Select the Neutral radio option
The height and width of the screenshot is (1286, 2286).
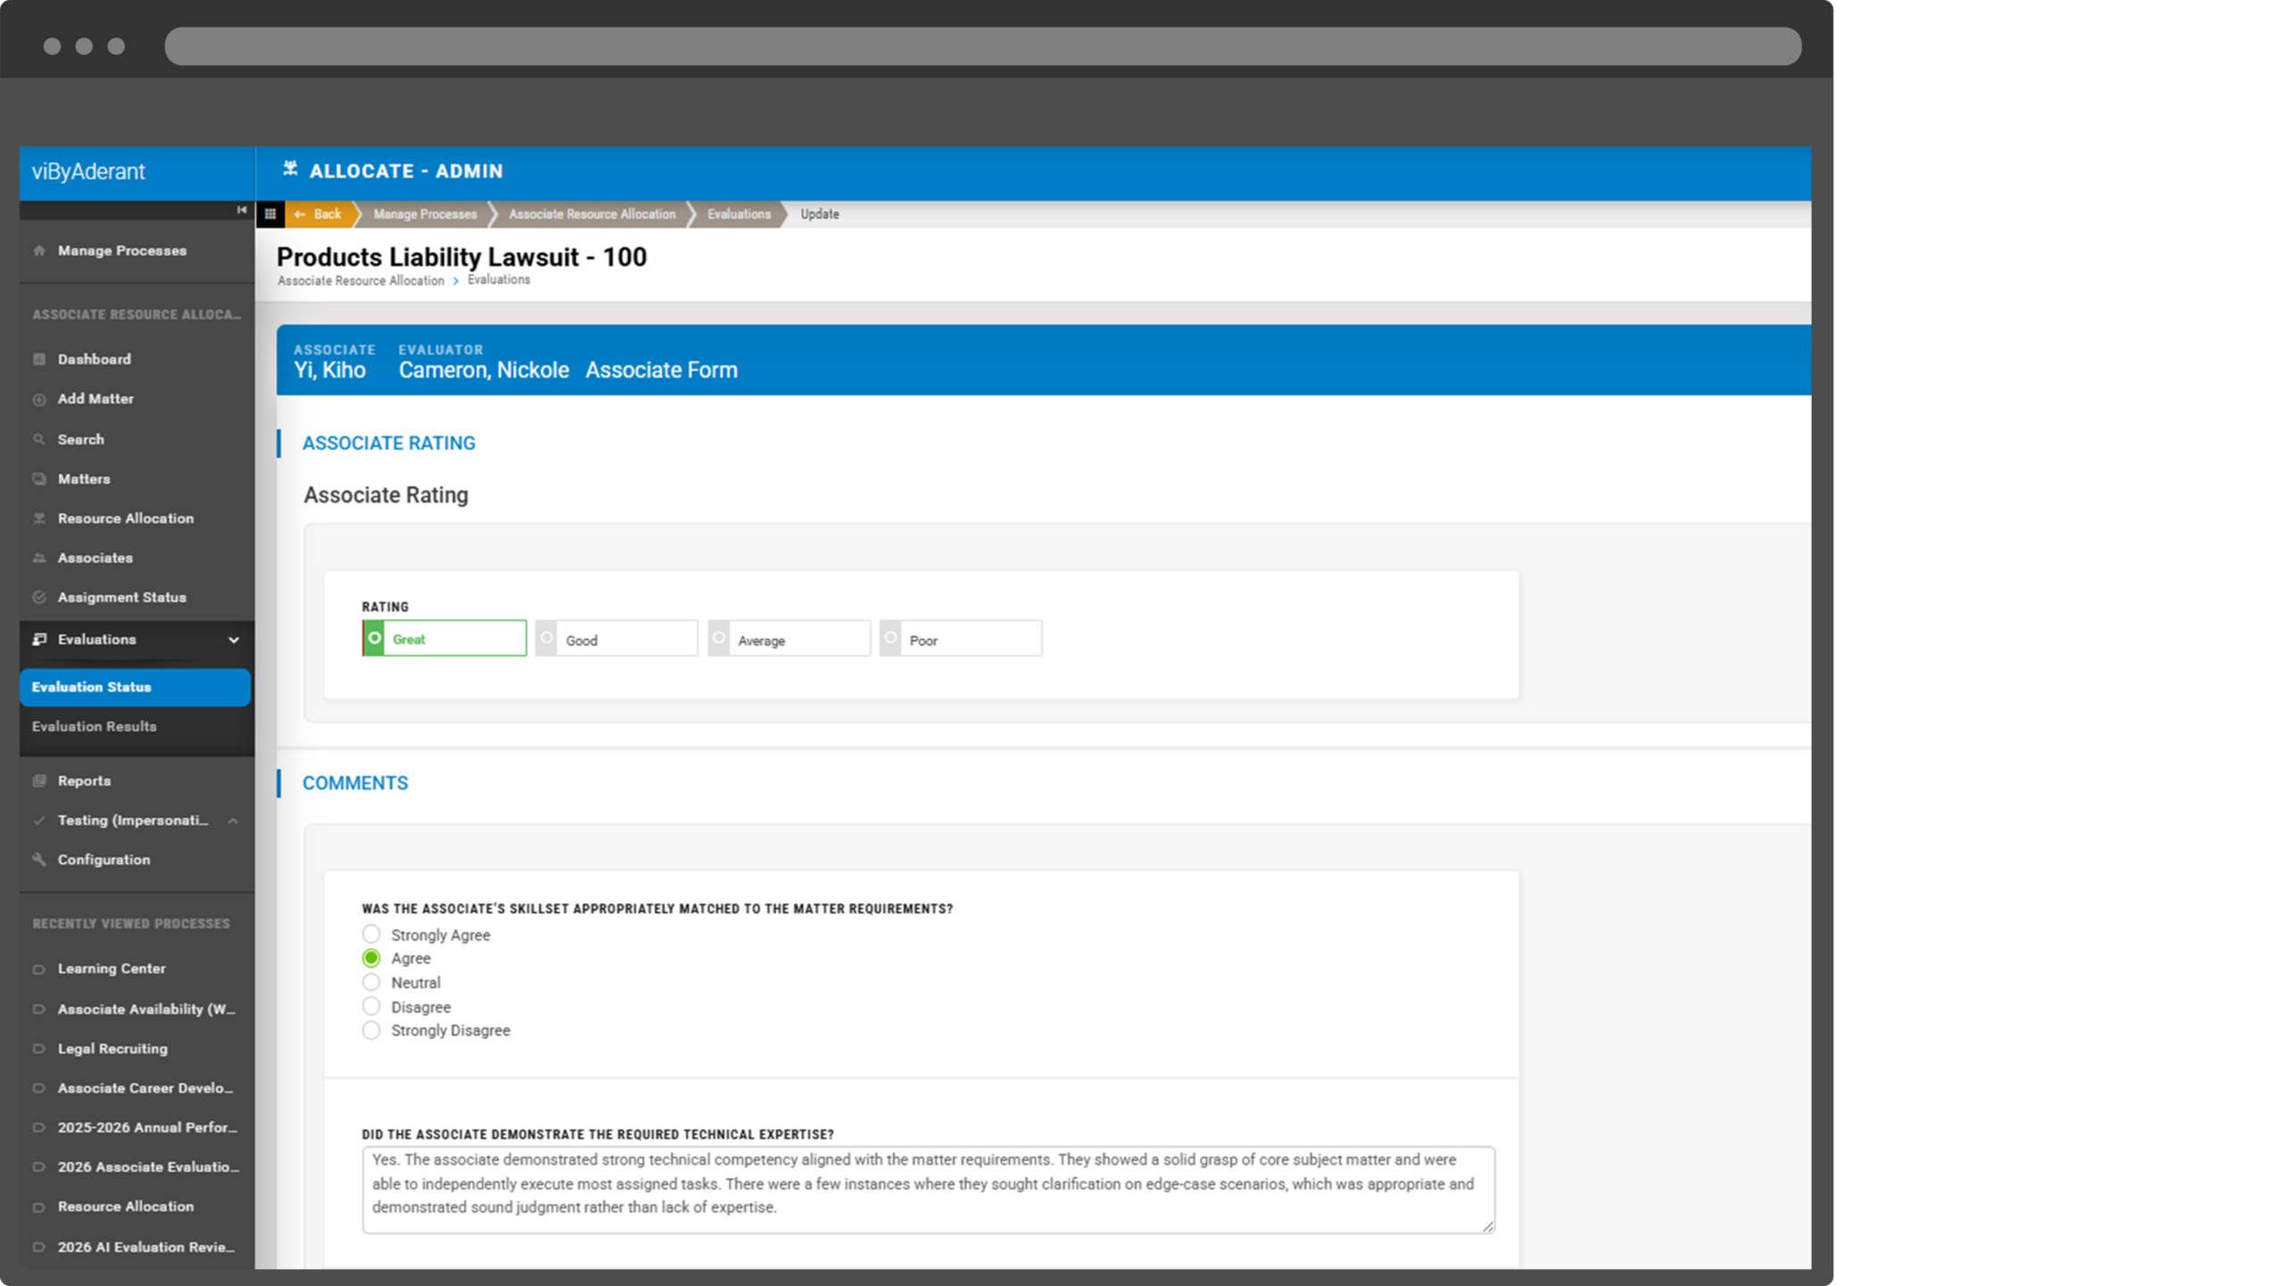point(371,982)
